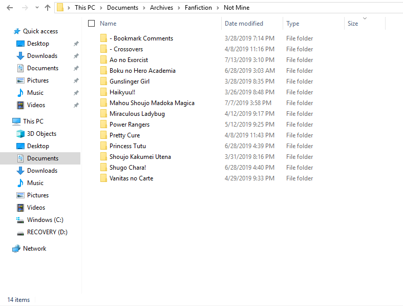Click Downloads arrow icon under Quick access
The width and height of the screenshot is (403, 306).
click(20, 56)
